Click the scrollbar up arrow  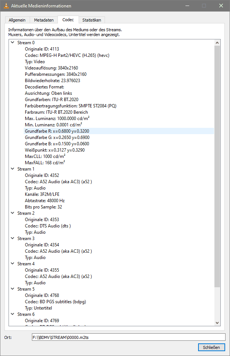(217, 43)
